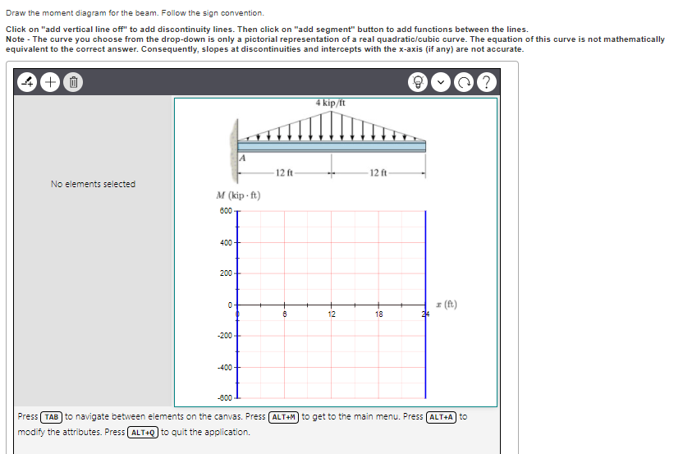Click the right '12 ft' dimension label
Image resolution: width=683 pixels, height=454 pixels.
click(x=378, y=173)
